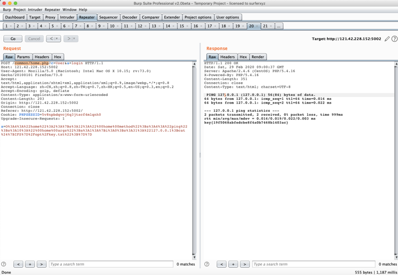Click the plus button in response search bar
The height and width of the screenshot is (275, 398).
tap(233, 265)
